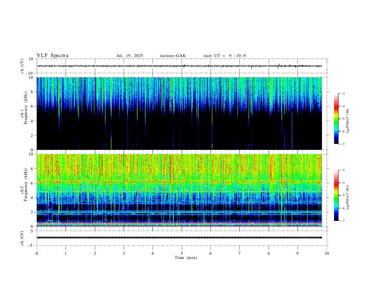The image size is (368, 284).
Task: Click the ch.3 voltage waveform band
Action: click(179, 238)
